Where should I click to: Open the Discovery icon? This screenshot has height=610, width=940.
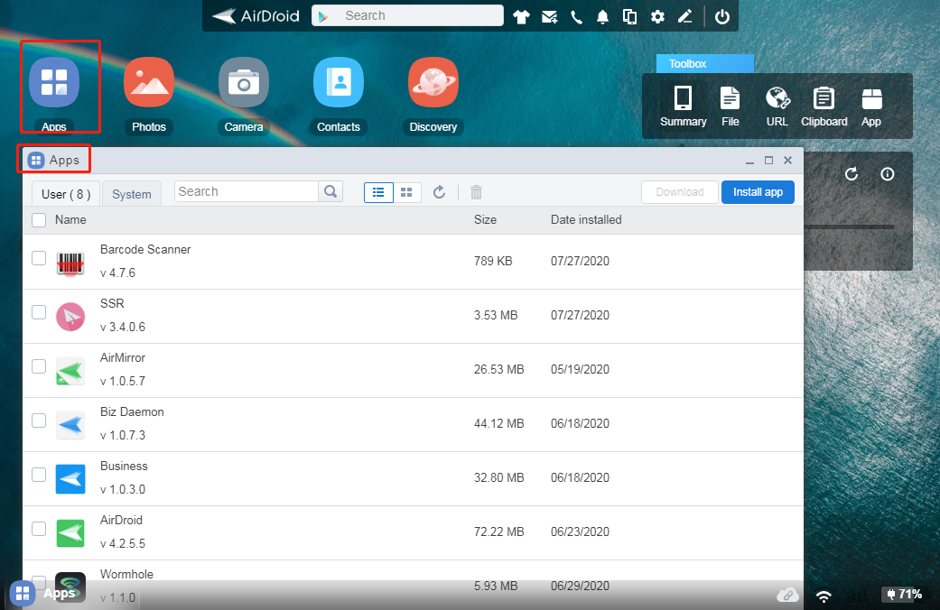433,83
